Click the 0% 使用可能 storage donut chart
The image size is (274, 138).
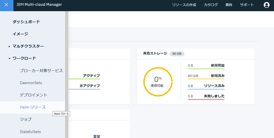[x=158, y=82]
